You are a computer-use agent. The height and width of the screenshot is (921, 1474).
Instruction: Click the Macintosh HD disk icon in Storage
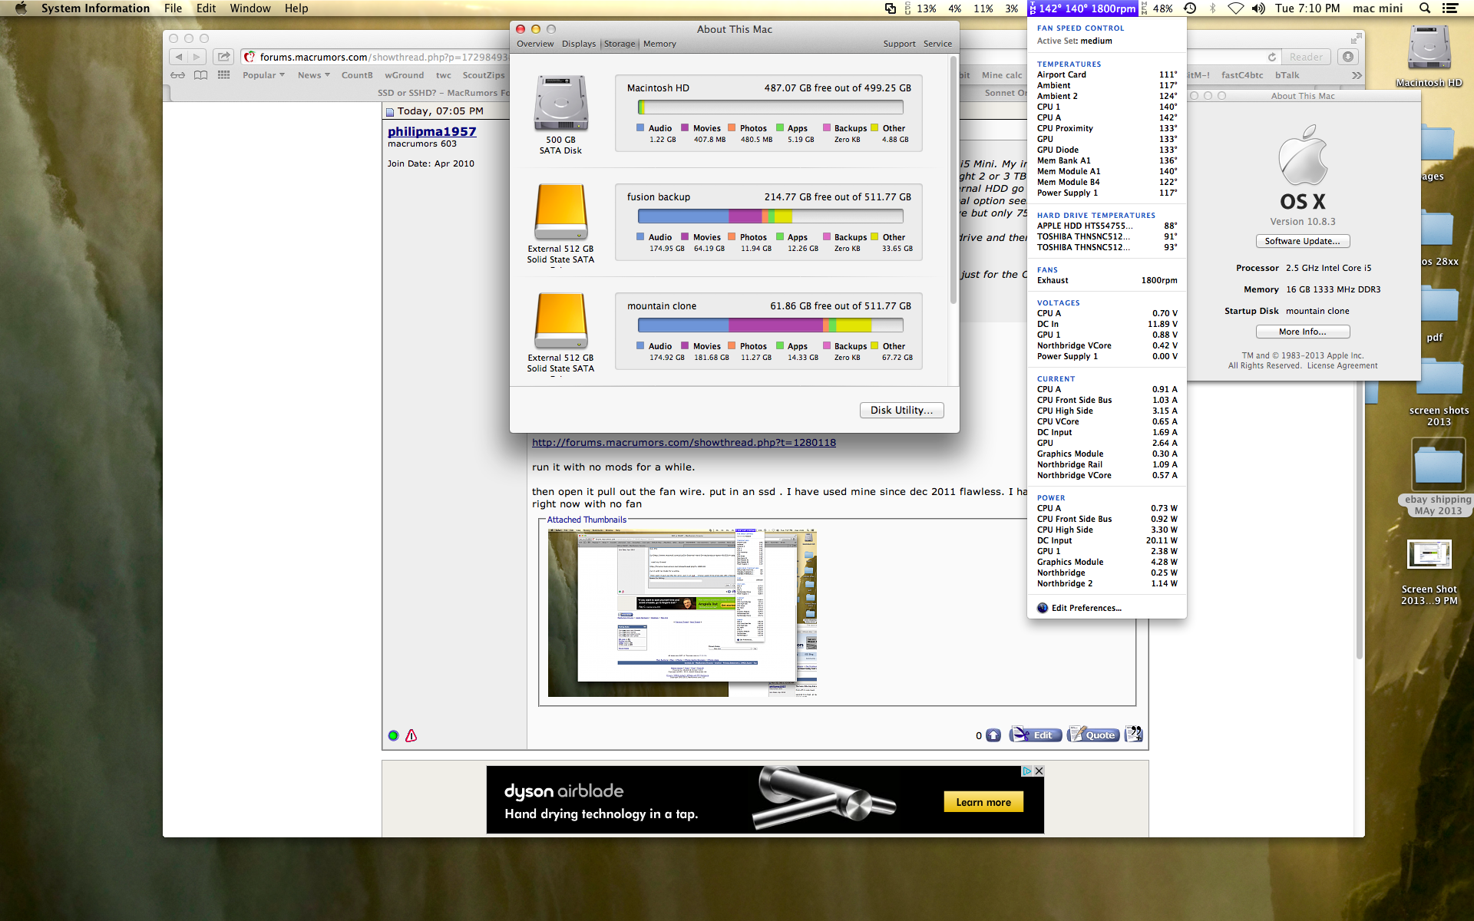pyautogui.click(x=561, y=104)
